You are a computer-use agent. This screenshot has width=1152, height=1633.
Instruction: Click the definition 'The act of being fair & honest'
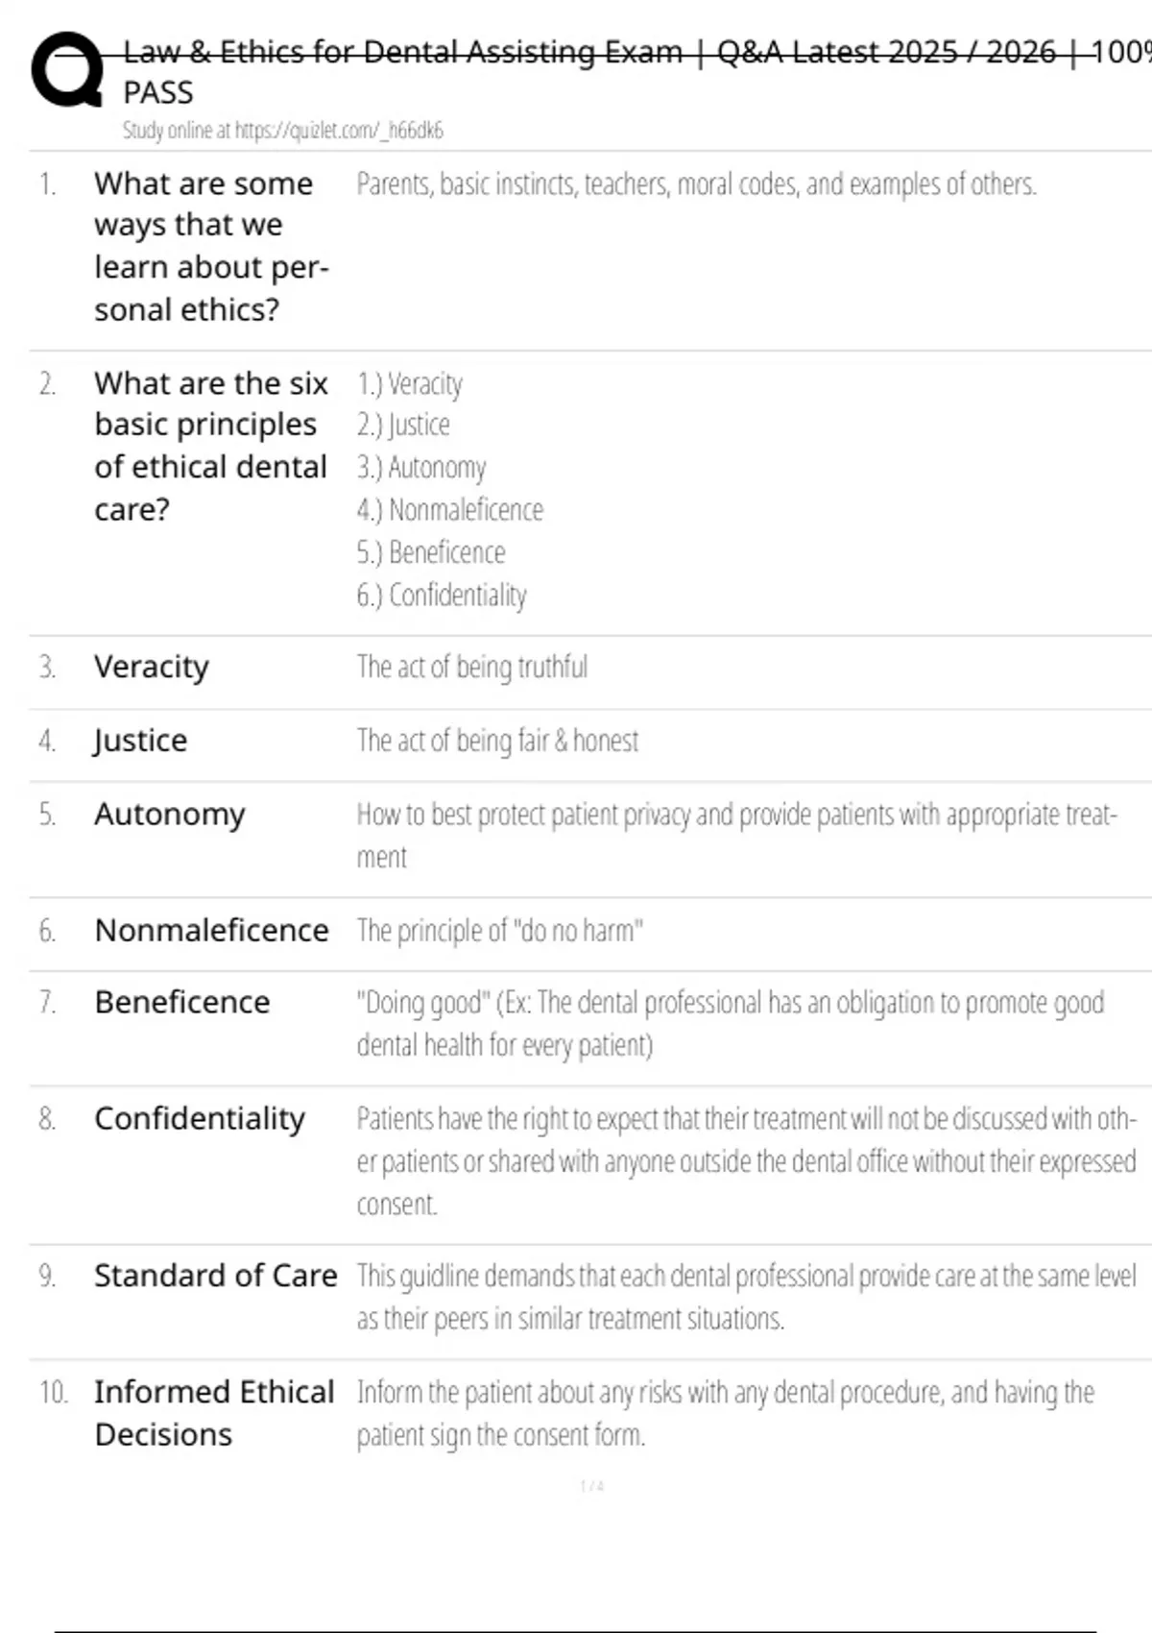[x=497, y=741]
